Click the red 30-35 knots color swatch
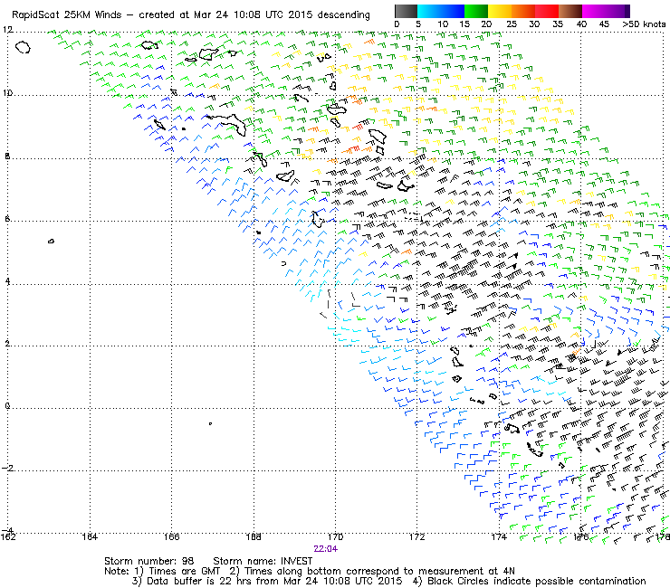Image resolution: width=670 pixels, height=588 pixels. pos(547,11)
